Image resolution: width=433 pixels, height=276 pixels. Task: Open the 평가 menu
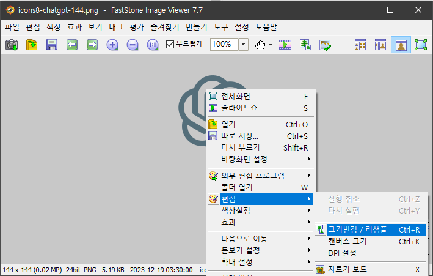[137, 27]
